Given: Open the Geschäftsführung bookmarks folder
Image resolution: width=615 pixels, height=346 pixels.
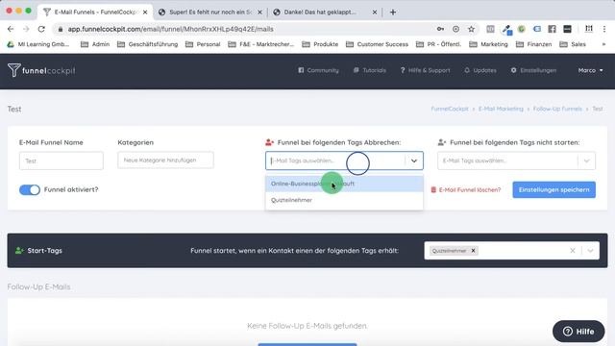Looking at the screenshot, I should point(147,44).
